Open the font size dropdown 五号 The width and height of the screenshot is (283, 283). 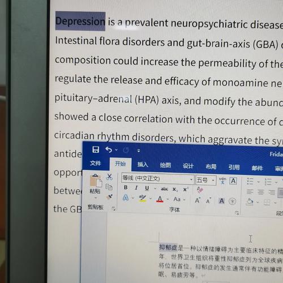tap(205, 180)
